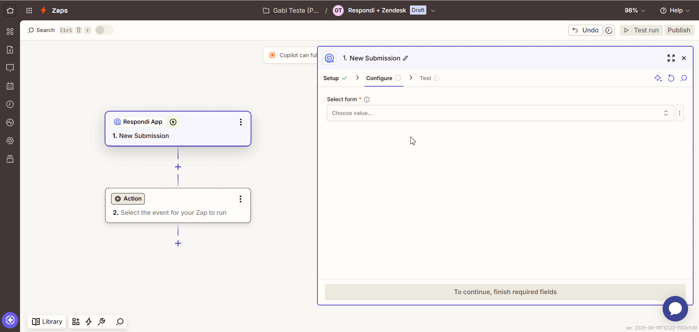The image size is (699, 332).
Task: Click the trigger bolt badge on Respondi step
Action: point(173,122)
